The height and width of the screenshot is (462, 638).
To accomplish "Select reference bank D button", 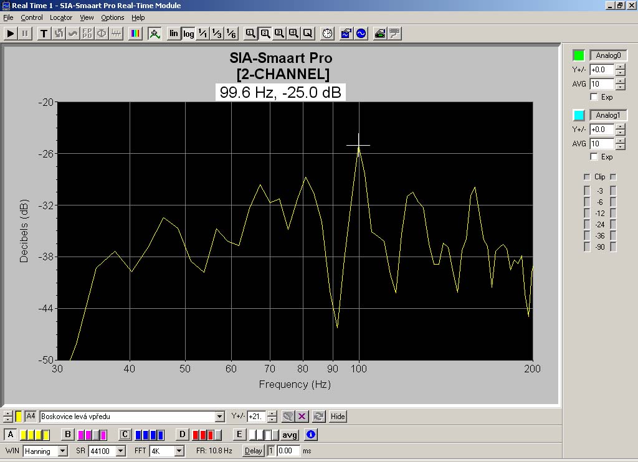I will [183, 435].
